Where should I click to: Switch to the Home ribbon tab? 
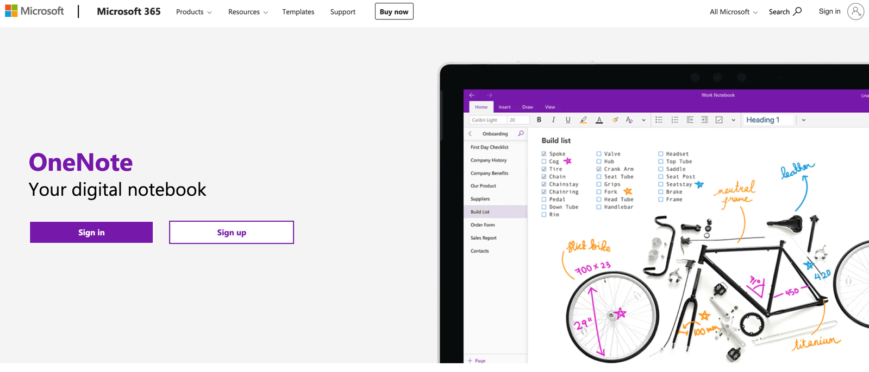click(x=481, y=107)
